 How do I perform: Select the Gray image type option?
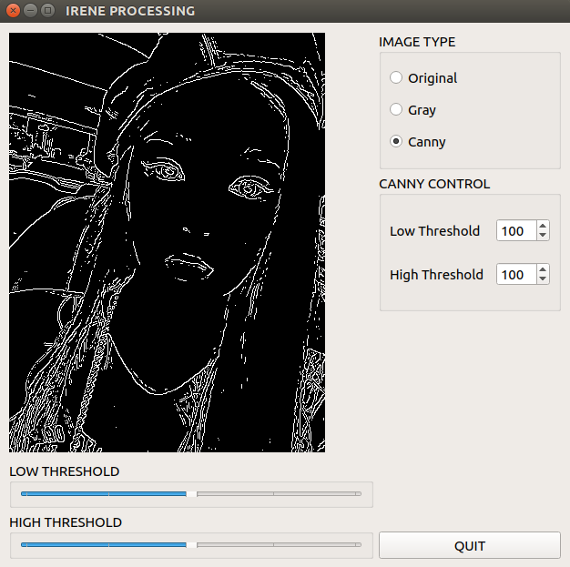point(396,109)
